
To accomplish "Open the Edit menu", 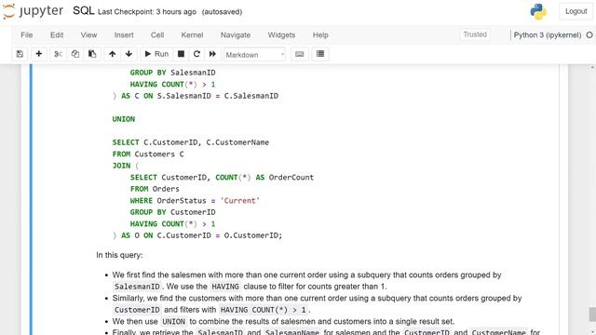I will pos(57,35).
